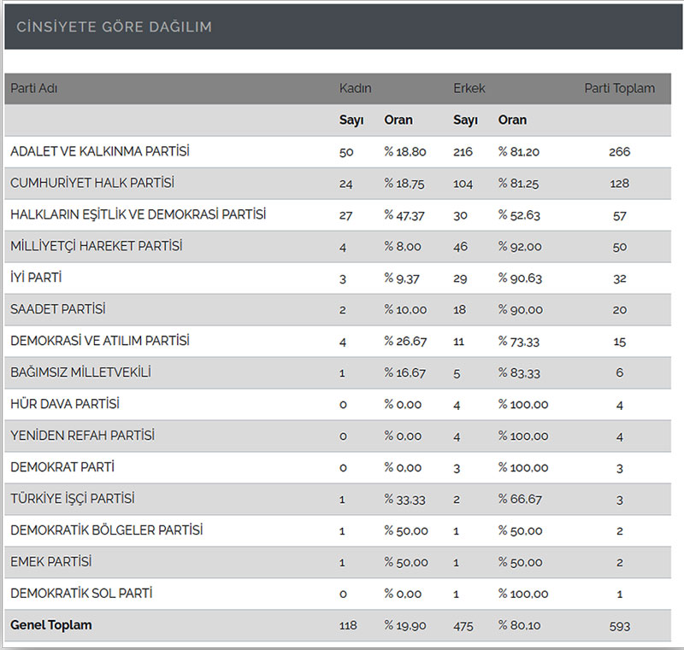The width and height of the screenshot is (684, 650).
Task: Click men count 46 in Milliyetçi Hareket row
Action: pos(460,247)
